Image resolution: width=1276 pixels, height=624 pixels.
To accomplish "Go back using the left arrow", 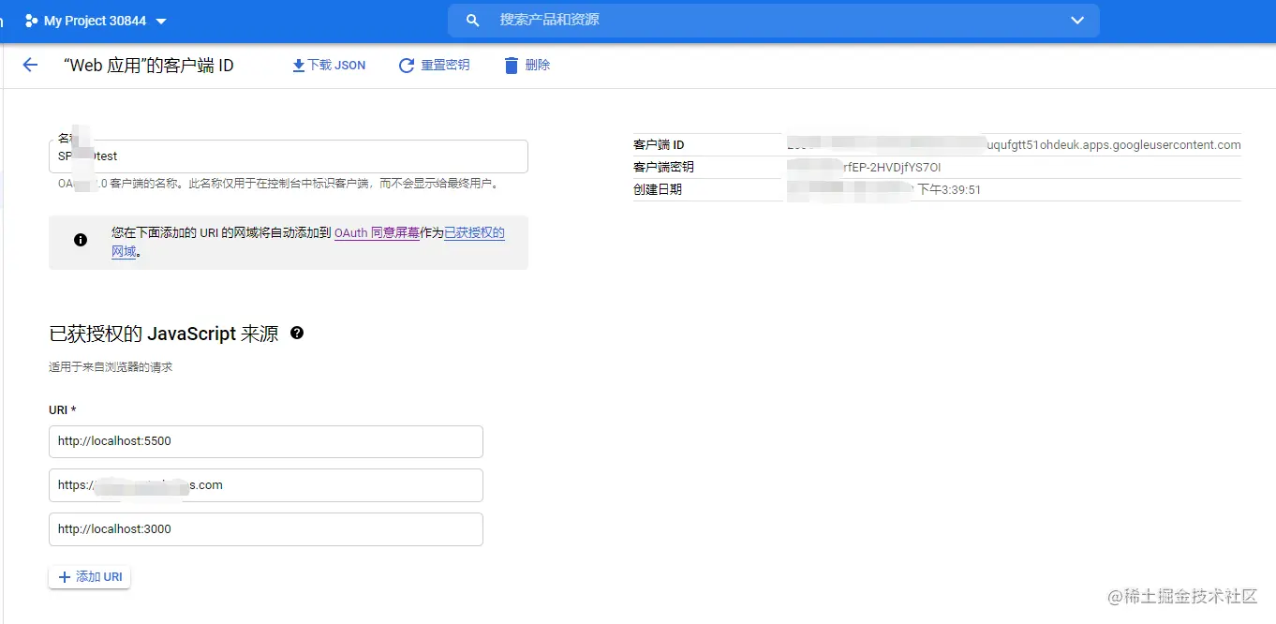I will (30, 65).
